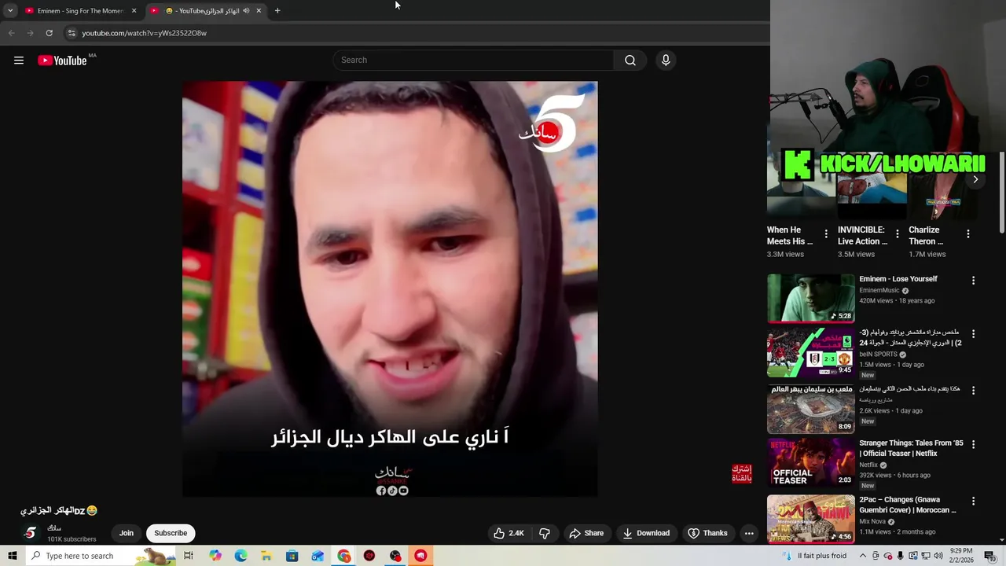
Task: Share this video
Action: pyautogui.click(x=586, y=533)
